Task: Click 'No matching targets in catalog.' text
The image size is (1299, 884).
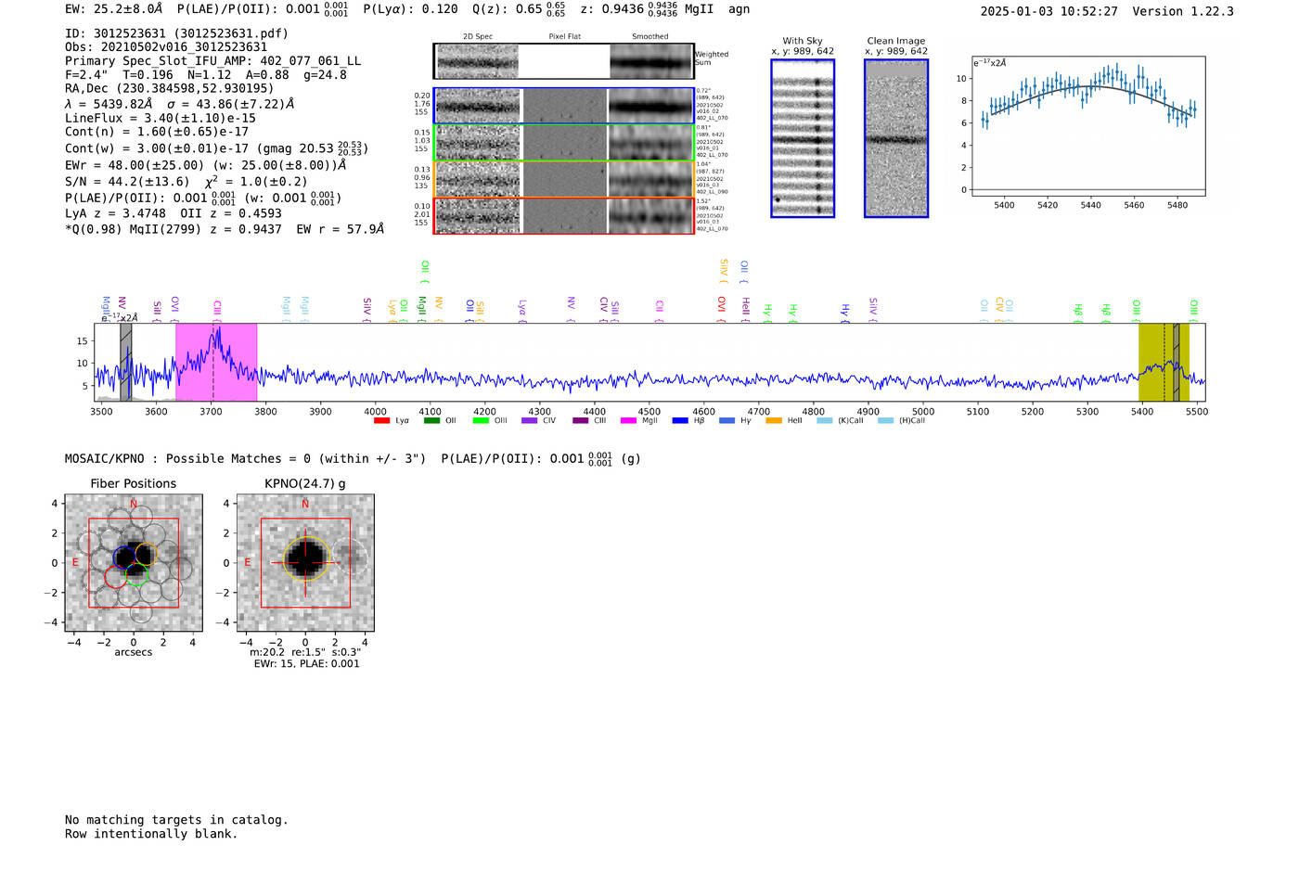Action: 176,819
